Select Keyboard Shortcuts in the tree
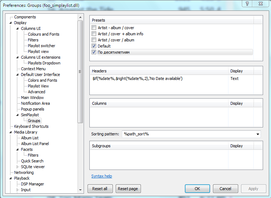The width and height of the screenshot is (271, 198). coord(31,126)
